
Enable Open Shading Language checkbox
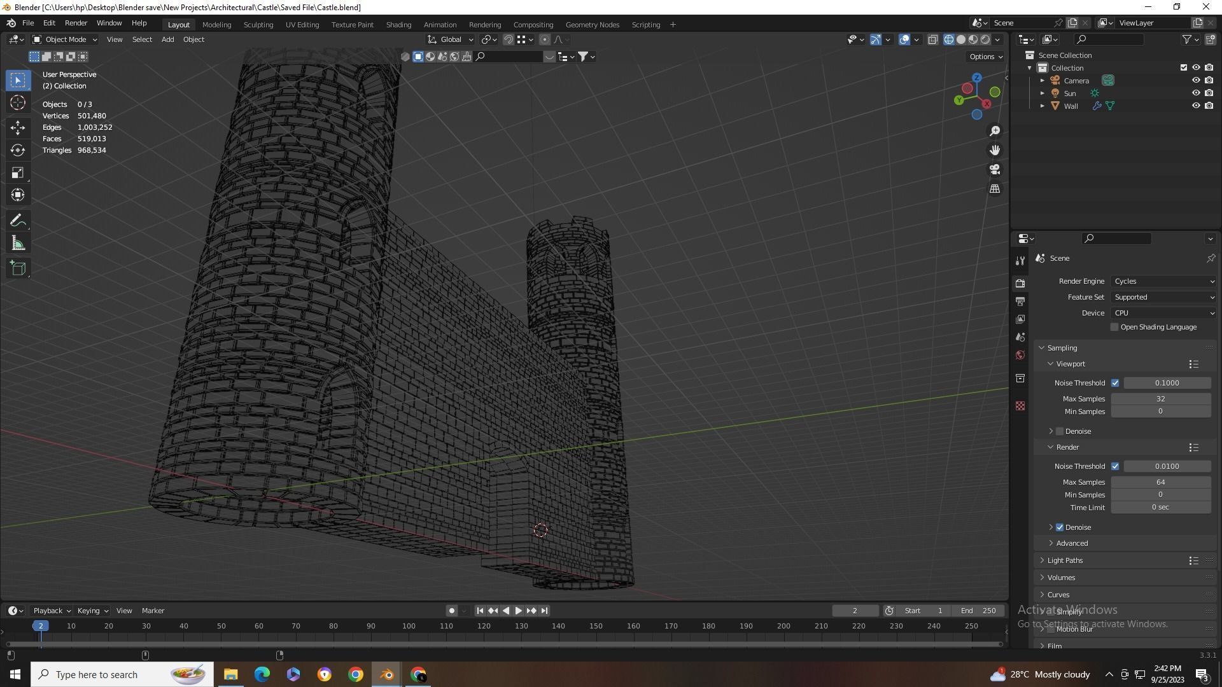tap(1114, 327)
